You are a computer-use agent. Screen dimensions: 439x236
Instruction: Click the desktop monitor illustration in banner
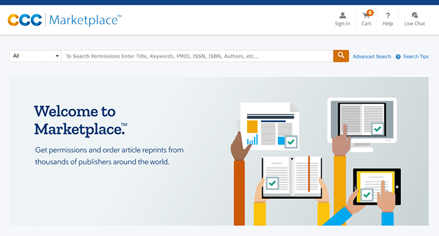point(362,118)
